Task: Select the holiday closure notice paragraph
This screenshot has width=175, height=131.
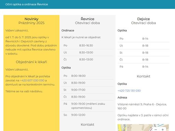Action: click(31, 45)
